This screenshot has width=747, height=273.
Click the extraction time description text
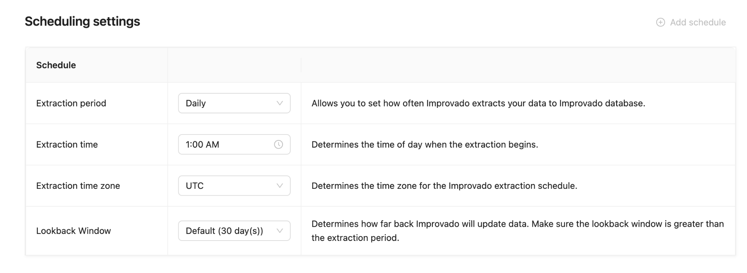(425, 144)
